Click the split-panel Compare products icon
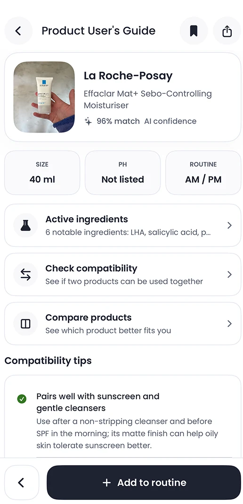 (25, 324)
